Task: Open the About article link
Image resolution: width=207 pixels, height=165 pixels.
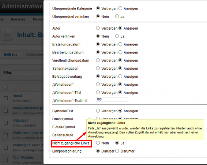Action: pyautogui.click(x=17, y=96)
